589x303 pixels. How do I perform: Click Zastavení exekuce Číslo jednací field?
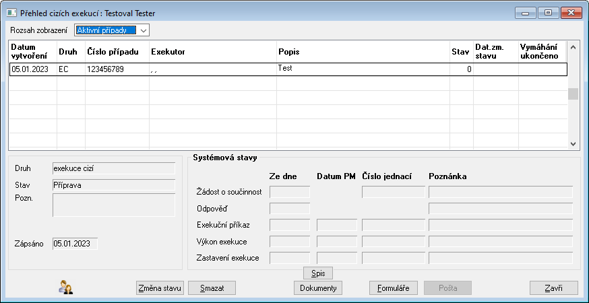tap(394, 258)
